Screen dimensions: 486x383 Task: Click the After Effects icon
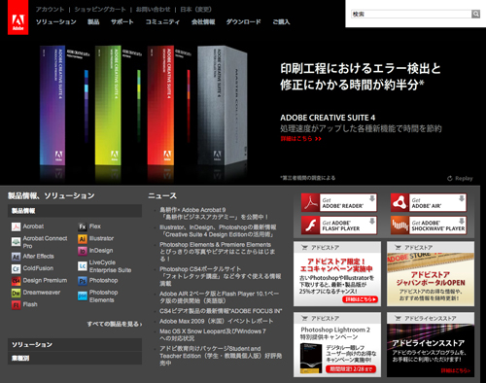pyautogui.click(x=16, y=257)
